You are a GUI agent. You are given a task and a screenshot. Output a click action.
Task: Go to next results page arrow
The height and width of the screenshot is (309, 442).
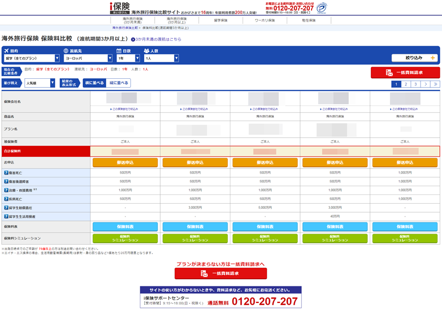coord(425,84)
